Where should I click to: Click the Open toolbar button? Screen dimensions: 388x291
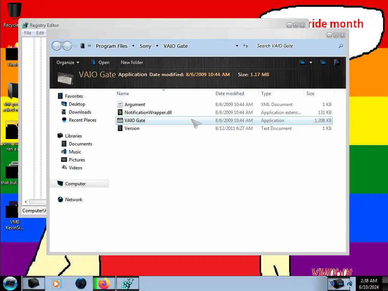(100, 63)
